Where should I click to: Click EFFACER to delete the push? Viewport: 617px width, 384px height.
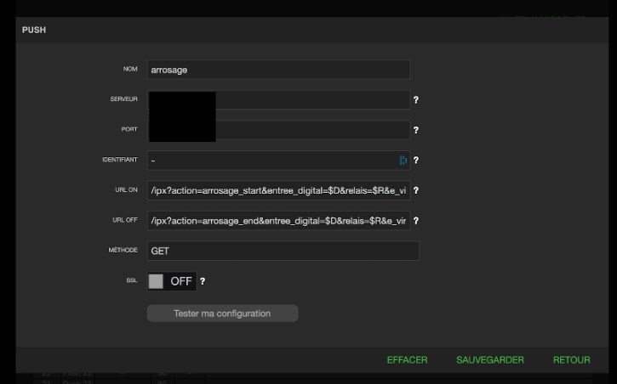tap(407, 360)
